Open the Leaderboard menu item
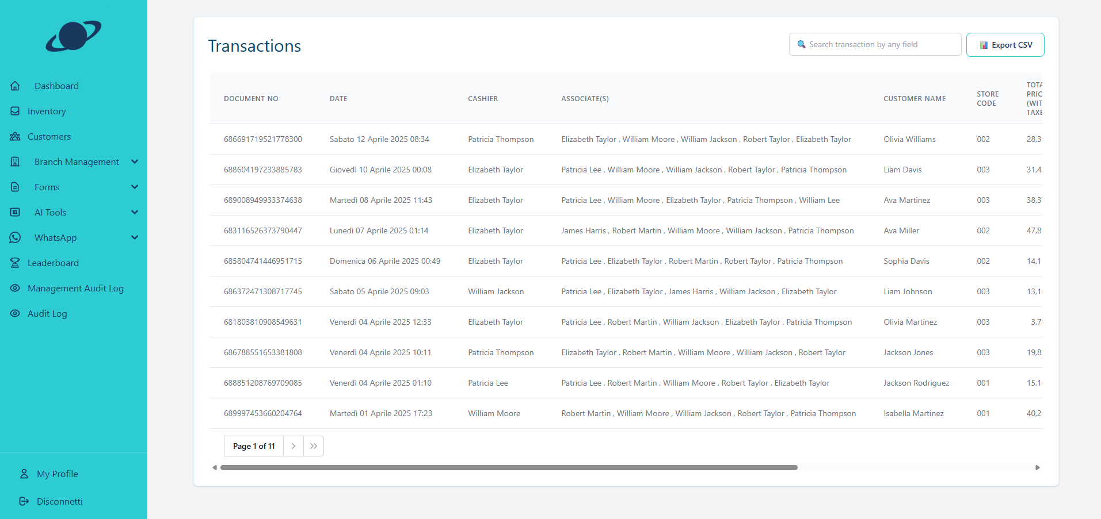Screen dimensions: 1101x519 (x=53, y=263)
